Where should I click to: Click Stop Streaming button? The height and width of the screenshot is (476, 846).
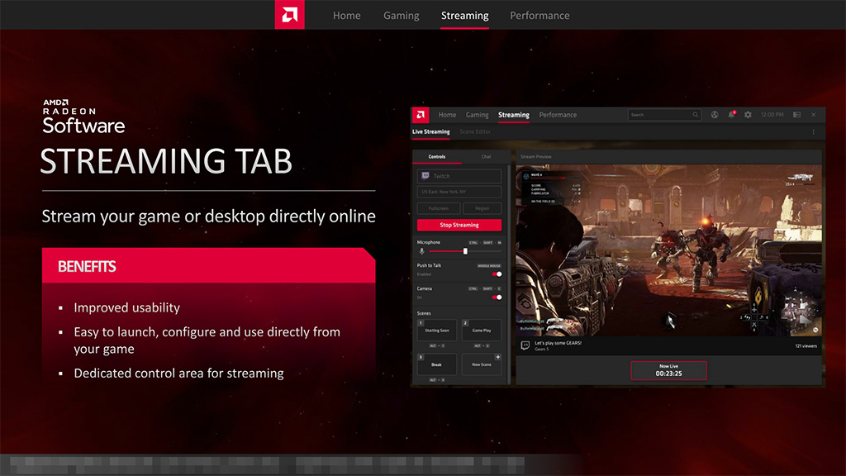[459, 225]
